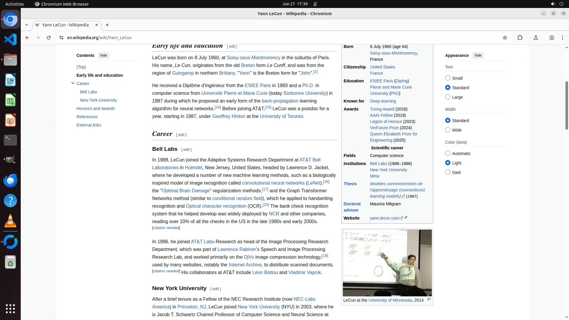Click the edit pencil beside website
This screenshot has width=569, height=320.
(x=406, y=217)
